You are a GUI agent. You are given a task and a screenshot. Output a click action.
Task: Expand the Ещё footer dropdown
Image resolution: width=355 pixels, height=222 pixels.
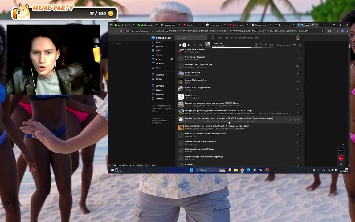coord(154,111)
